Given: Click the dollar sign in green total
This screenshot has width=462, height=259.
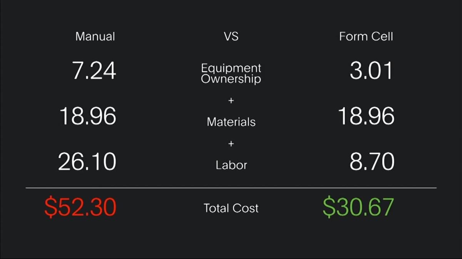Looking at the screenshot, I should (329, 207).
